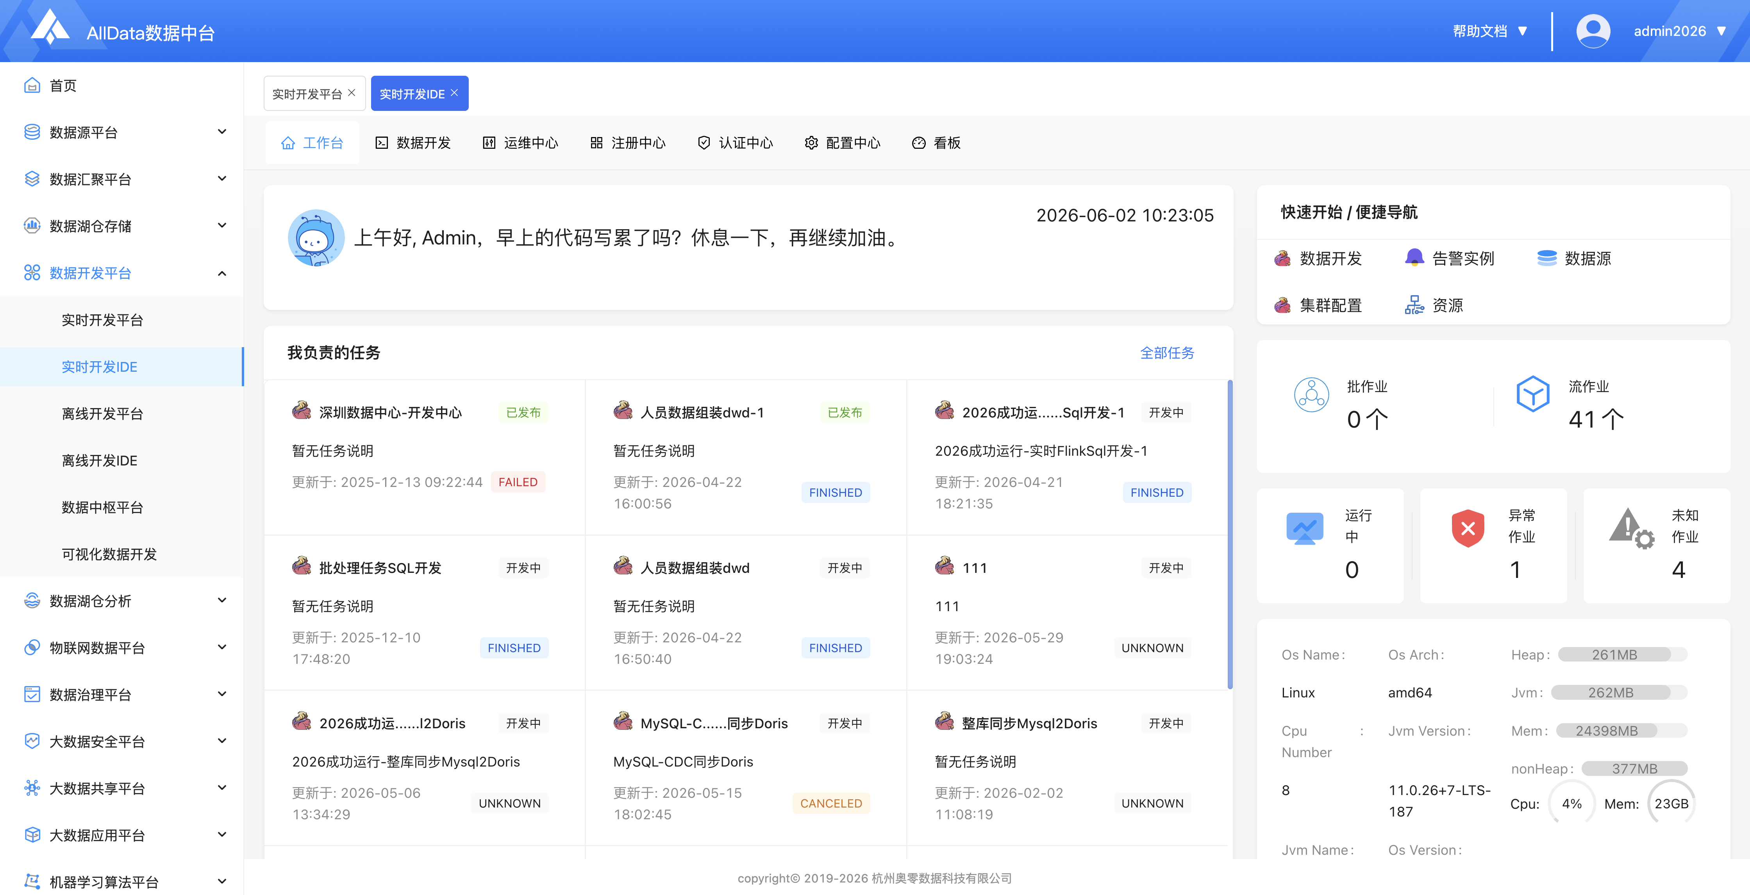Expand the 数据治理平台 menu chevron
The width and height of the screenshot is (1750, 895).
(222, 694)
